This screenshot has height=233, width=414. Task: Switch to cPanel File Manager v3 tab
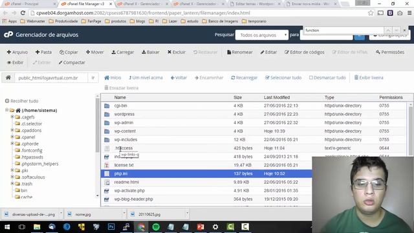pyautogui.click(x=85, y=4)
